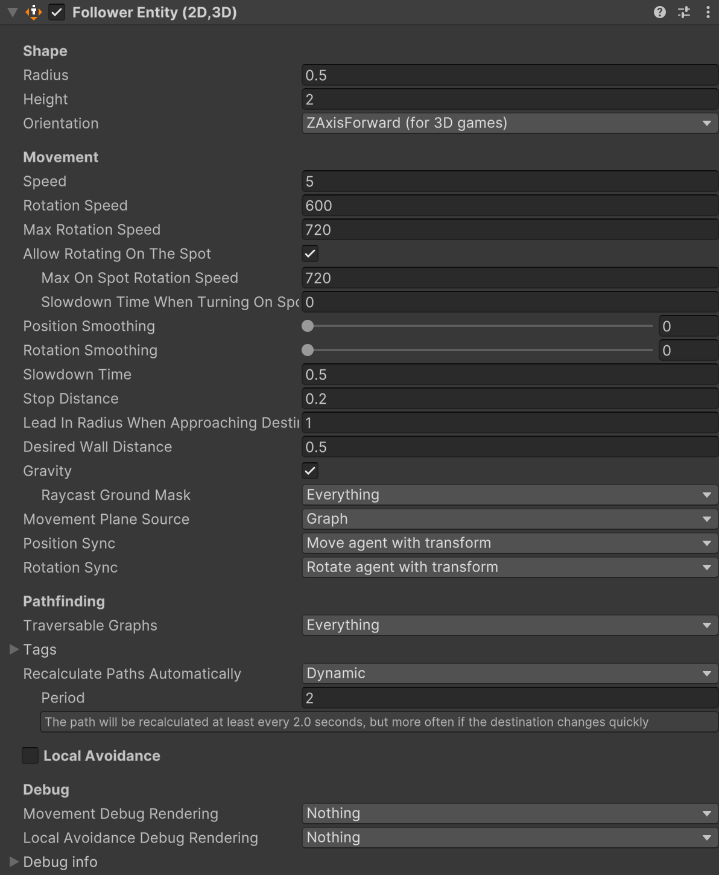Expand the Tags foldout
719x875 pixels.
(x=14, y=650)
